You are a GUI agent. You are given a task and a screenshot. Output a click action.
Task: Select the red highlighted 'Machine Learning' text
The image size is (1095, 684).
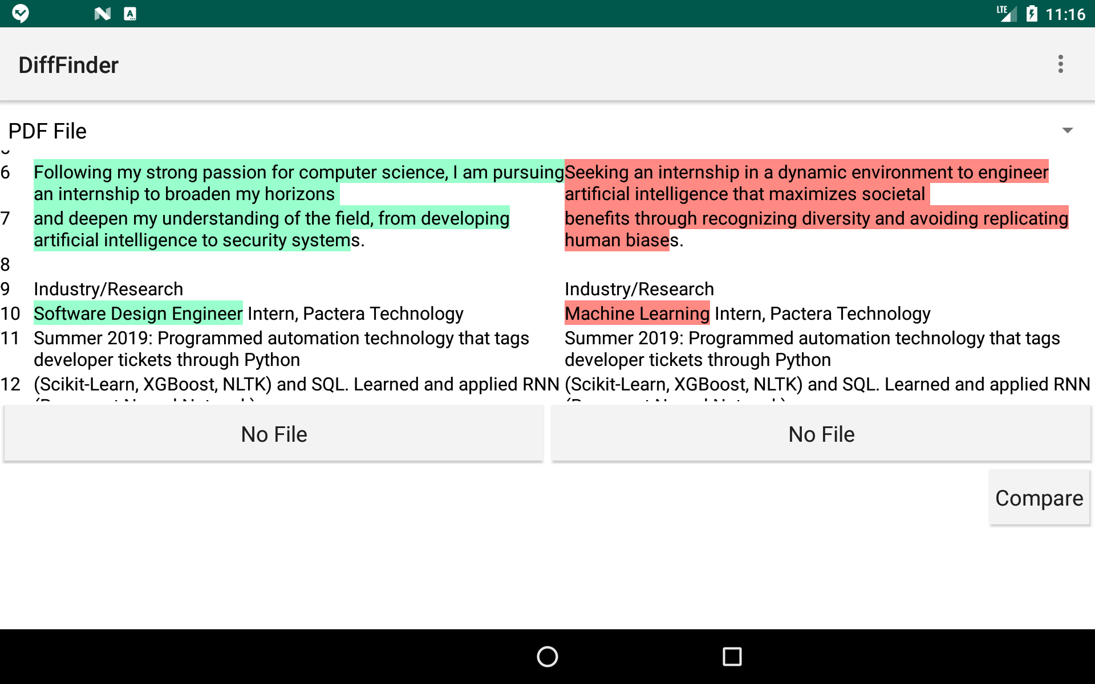pyautogui.click(x=636, y=313)
